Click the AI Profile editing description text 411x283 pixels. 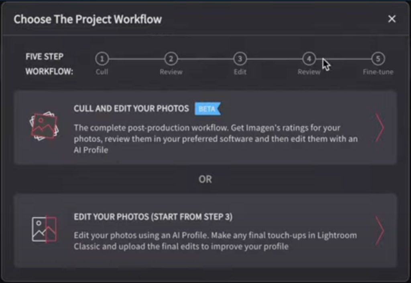point(215,241)
